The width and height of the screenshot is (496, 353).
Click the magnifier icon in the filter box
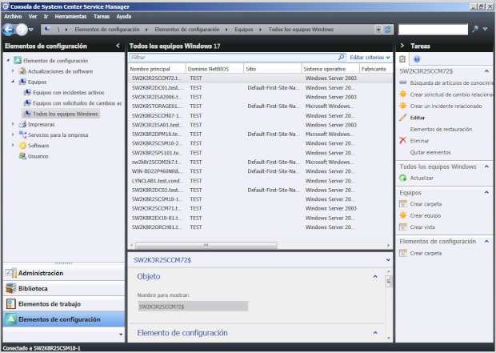tap(342, 58)
